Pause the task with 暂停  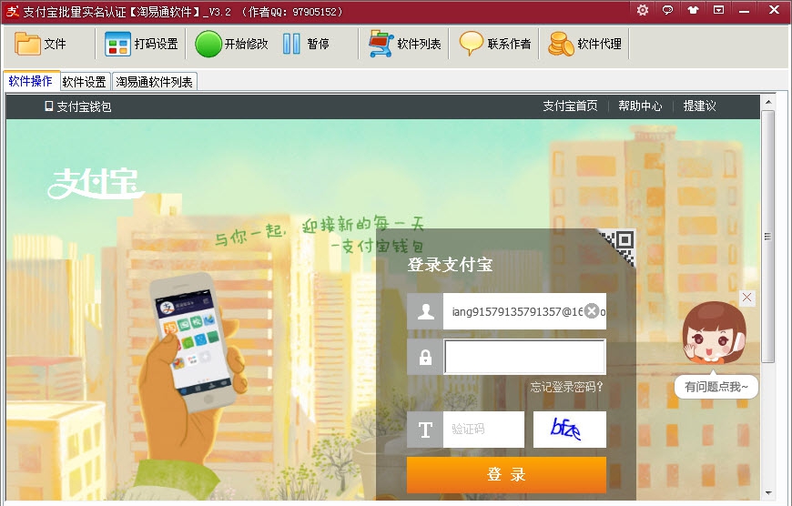coord(306,44)
